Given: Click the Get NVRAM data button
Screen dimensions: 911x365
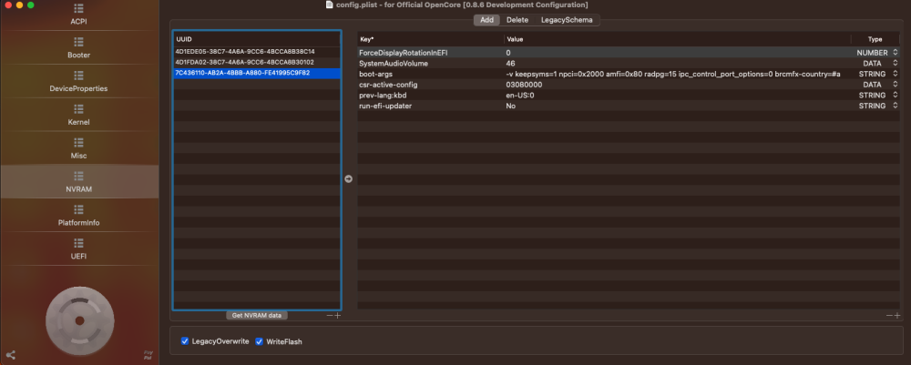Looking at the screenshot, I should (257, 315).
